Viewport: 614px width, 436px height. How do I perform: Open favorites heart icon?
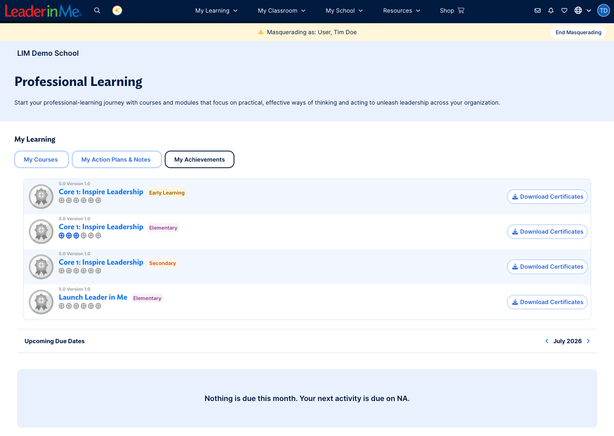[x=564, y=11]
